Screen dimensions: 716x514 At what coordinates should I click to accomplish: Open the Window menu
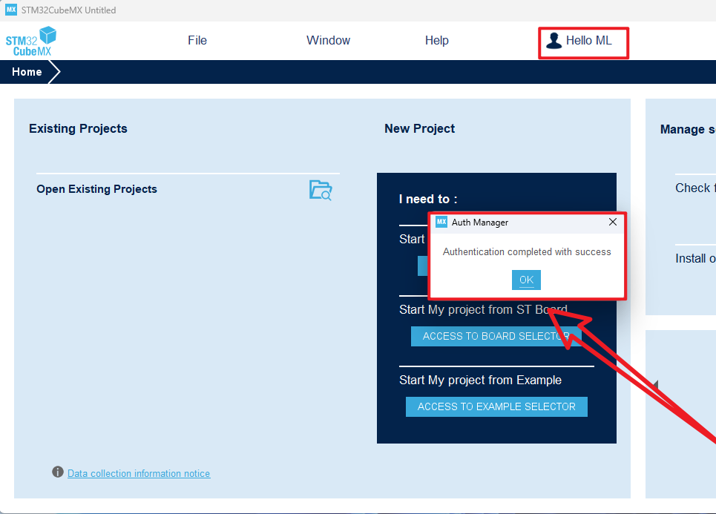pyautogui.click(x=328, y=41)
